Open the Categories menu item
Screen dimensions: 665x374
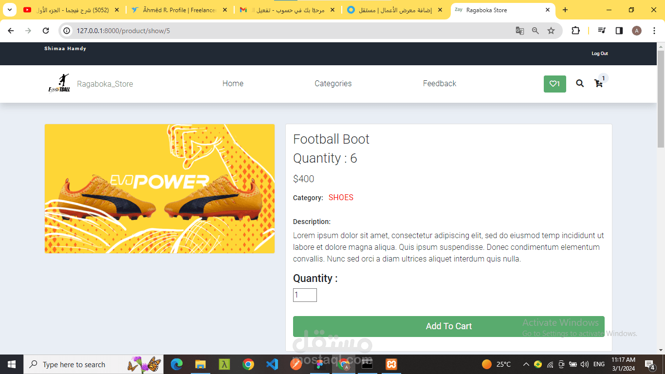[x=333, y=84]
